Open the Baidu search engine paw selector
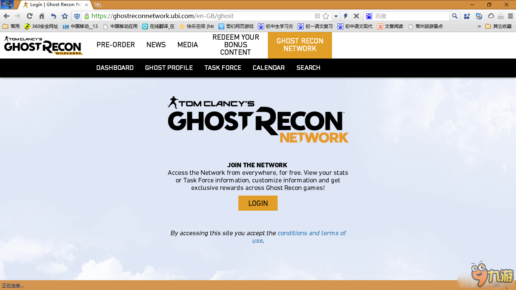 tap(369, 16)
